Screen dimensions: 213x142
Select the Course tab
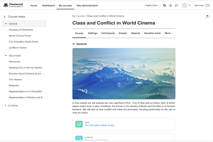point(79,33)
